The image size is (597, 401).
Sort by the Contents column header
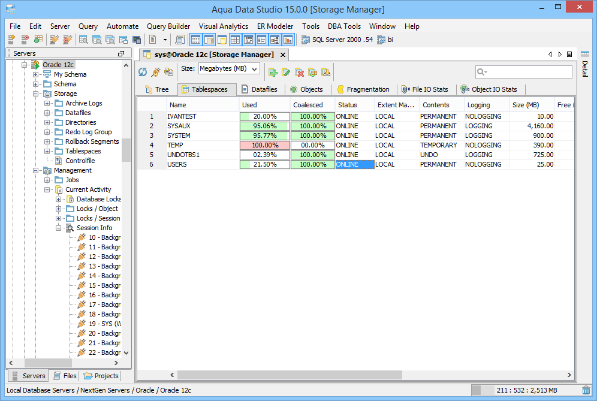[442, 105]
